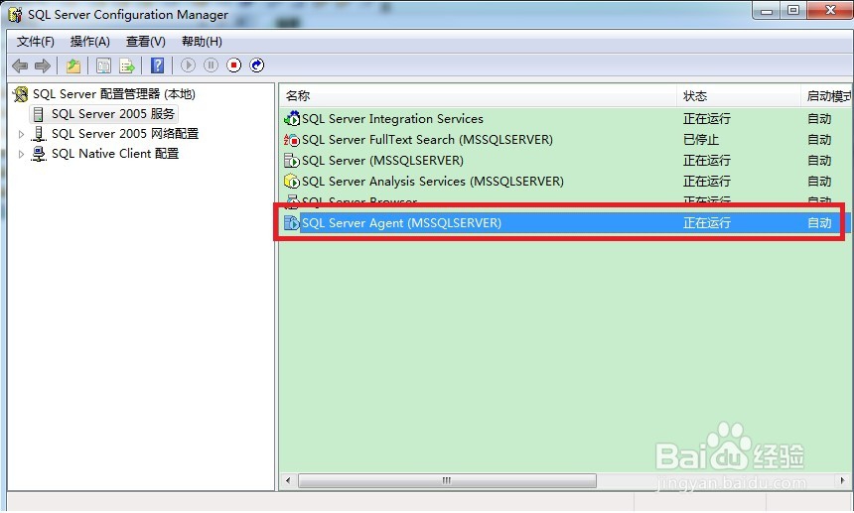
Task: Click the configuration manager root node icon
Action: coord(20,94)
